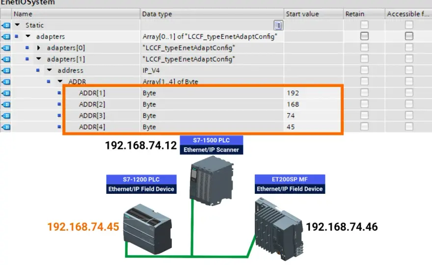
Task: Click the tag icon of the ADDR[4] row
Action: [x=6, y=127]
